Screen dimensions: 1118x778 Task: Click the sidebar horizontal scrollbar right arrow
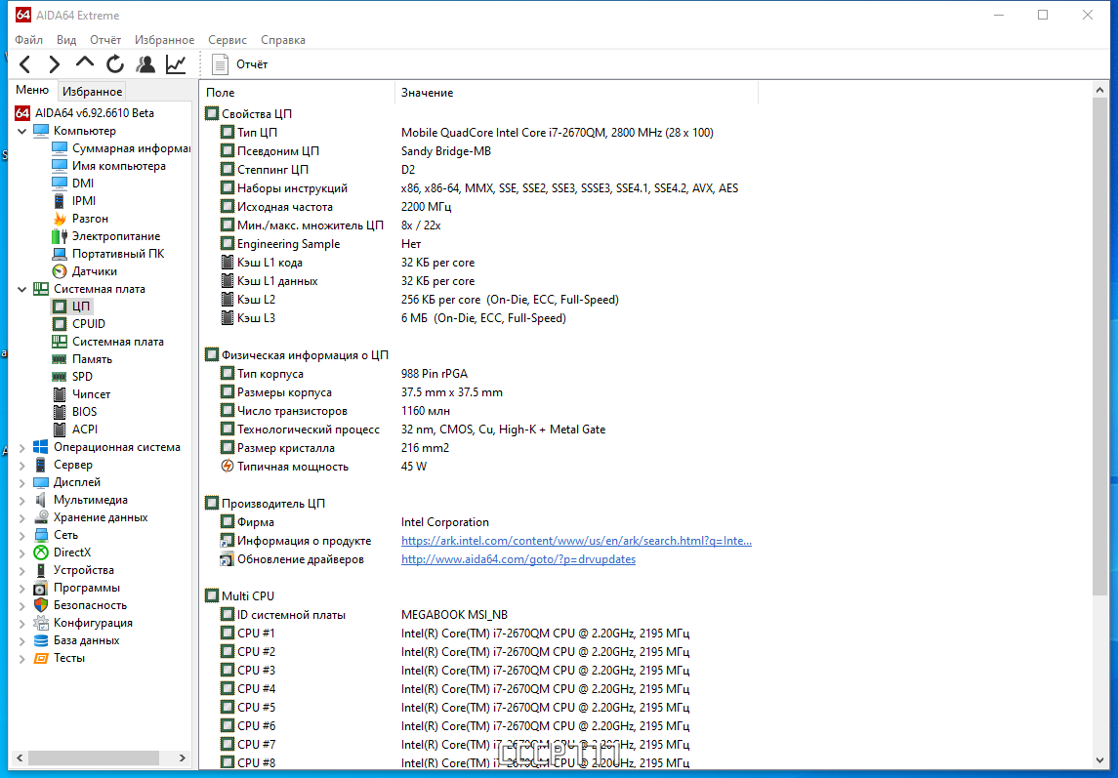tap(182, 758)
